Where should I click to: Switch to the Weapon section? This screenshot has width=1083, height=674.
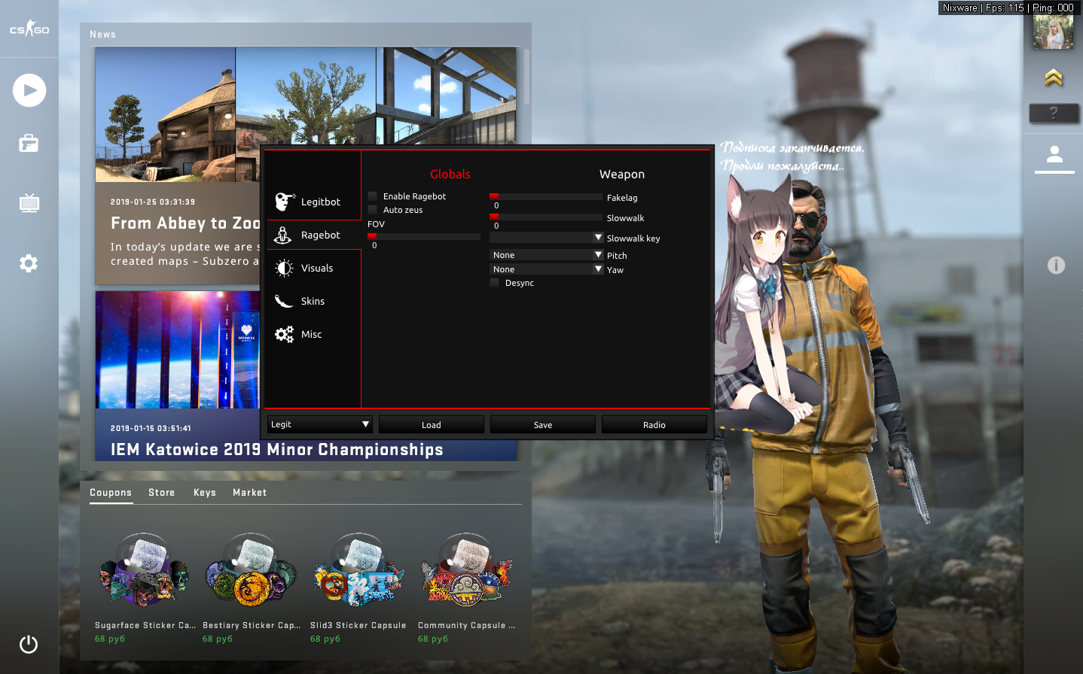tap(622, 174)
